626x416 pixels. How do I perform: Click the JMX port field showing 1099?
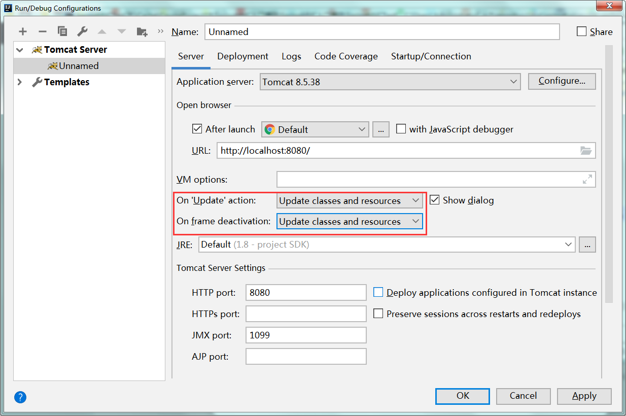[306, 335]
